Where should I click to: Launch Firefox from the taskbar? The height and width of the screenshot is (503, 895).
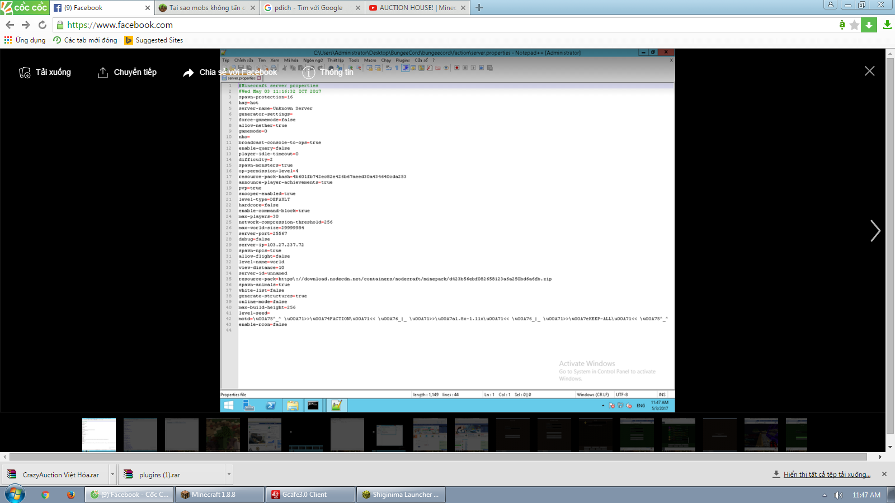click(x=70, y=495)
